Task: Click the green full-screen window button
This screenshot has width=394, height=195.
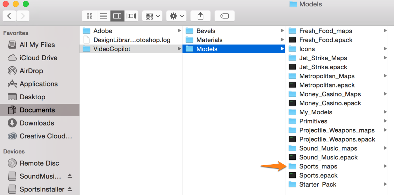Action: point(26,4)
